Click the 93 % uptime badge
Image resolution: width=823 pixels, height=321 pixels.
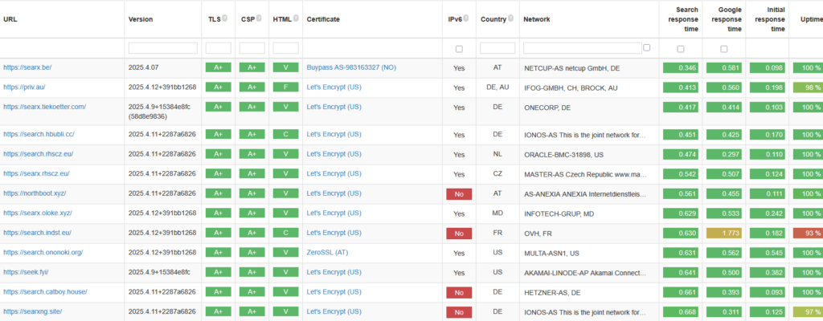pyautogui.click(x=808, y=233)
